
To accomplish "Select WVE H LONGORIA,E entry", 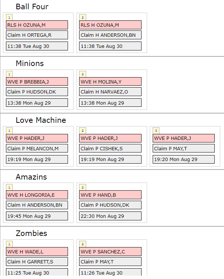I will [x=37, y=195].
